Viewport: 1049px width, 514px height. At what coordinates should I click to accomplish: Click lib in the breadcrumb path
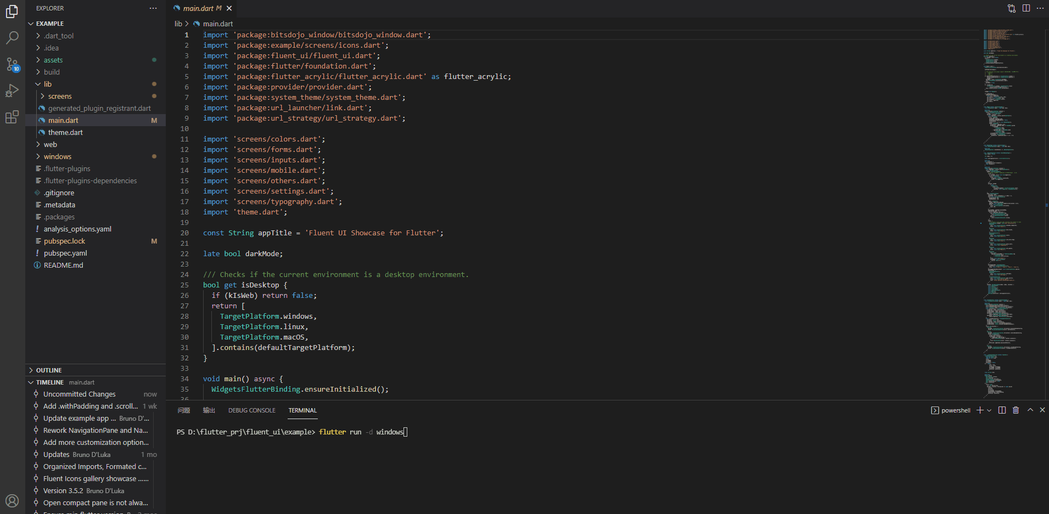(178, 24)
